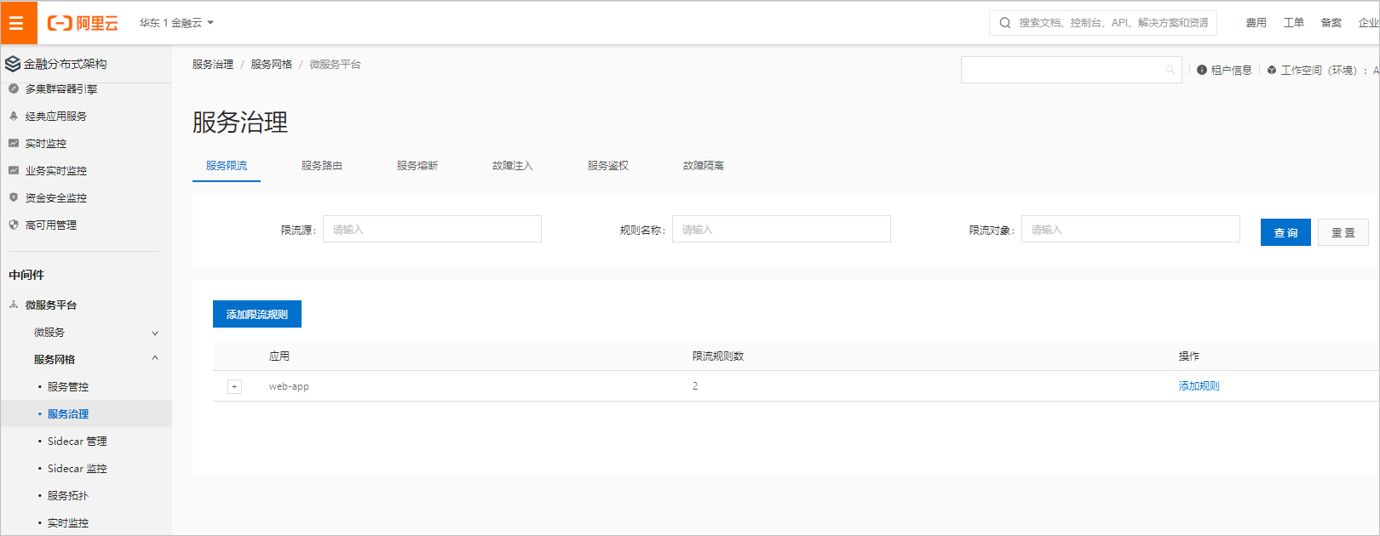The width and height of the screenshot is (1380, 536).
Task: Click 添加规则 link for web-app
Action: click(x=1199, y=386)
